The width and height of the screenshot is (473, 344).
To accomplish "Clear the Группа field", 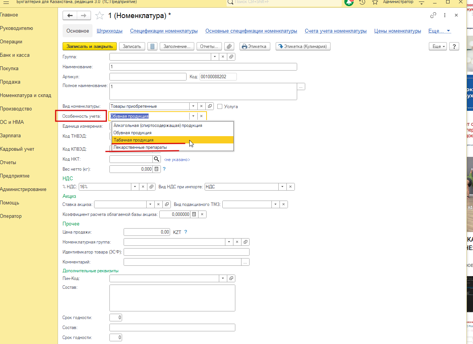I will [x=223, y=57].
